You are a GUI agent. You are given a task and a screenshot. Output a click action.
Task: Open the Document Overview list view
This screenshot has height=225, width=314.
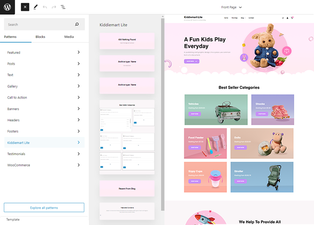click(x=63, y=7)
